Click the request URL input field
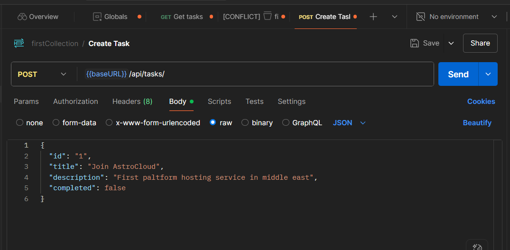The width and height of the screenshot is (510, 250). coord(255,74)
